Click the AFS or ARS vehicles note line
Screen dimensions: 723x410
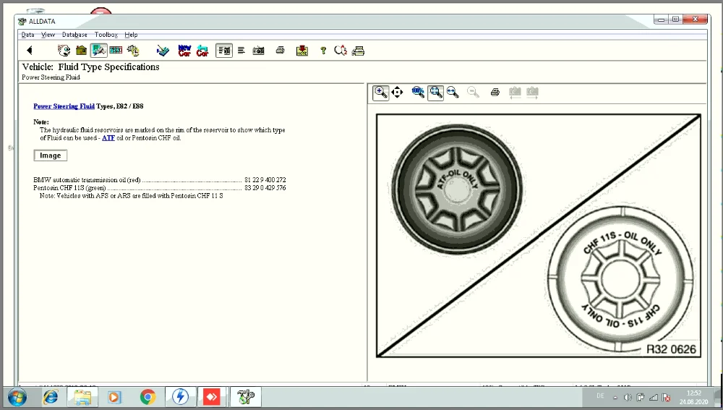point(132,195)
